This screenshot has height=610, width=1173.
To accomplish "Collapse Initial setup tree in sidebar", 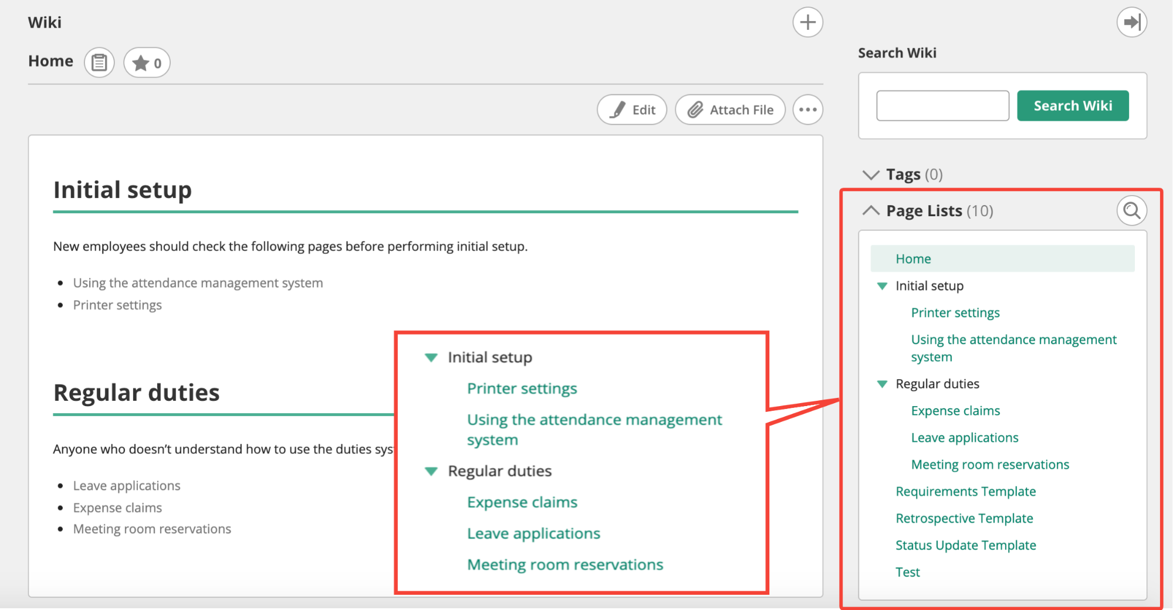I will (x=882, y=286).
